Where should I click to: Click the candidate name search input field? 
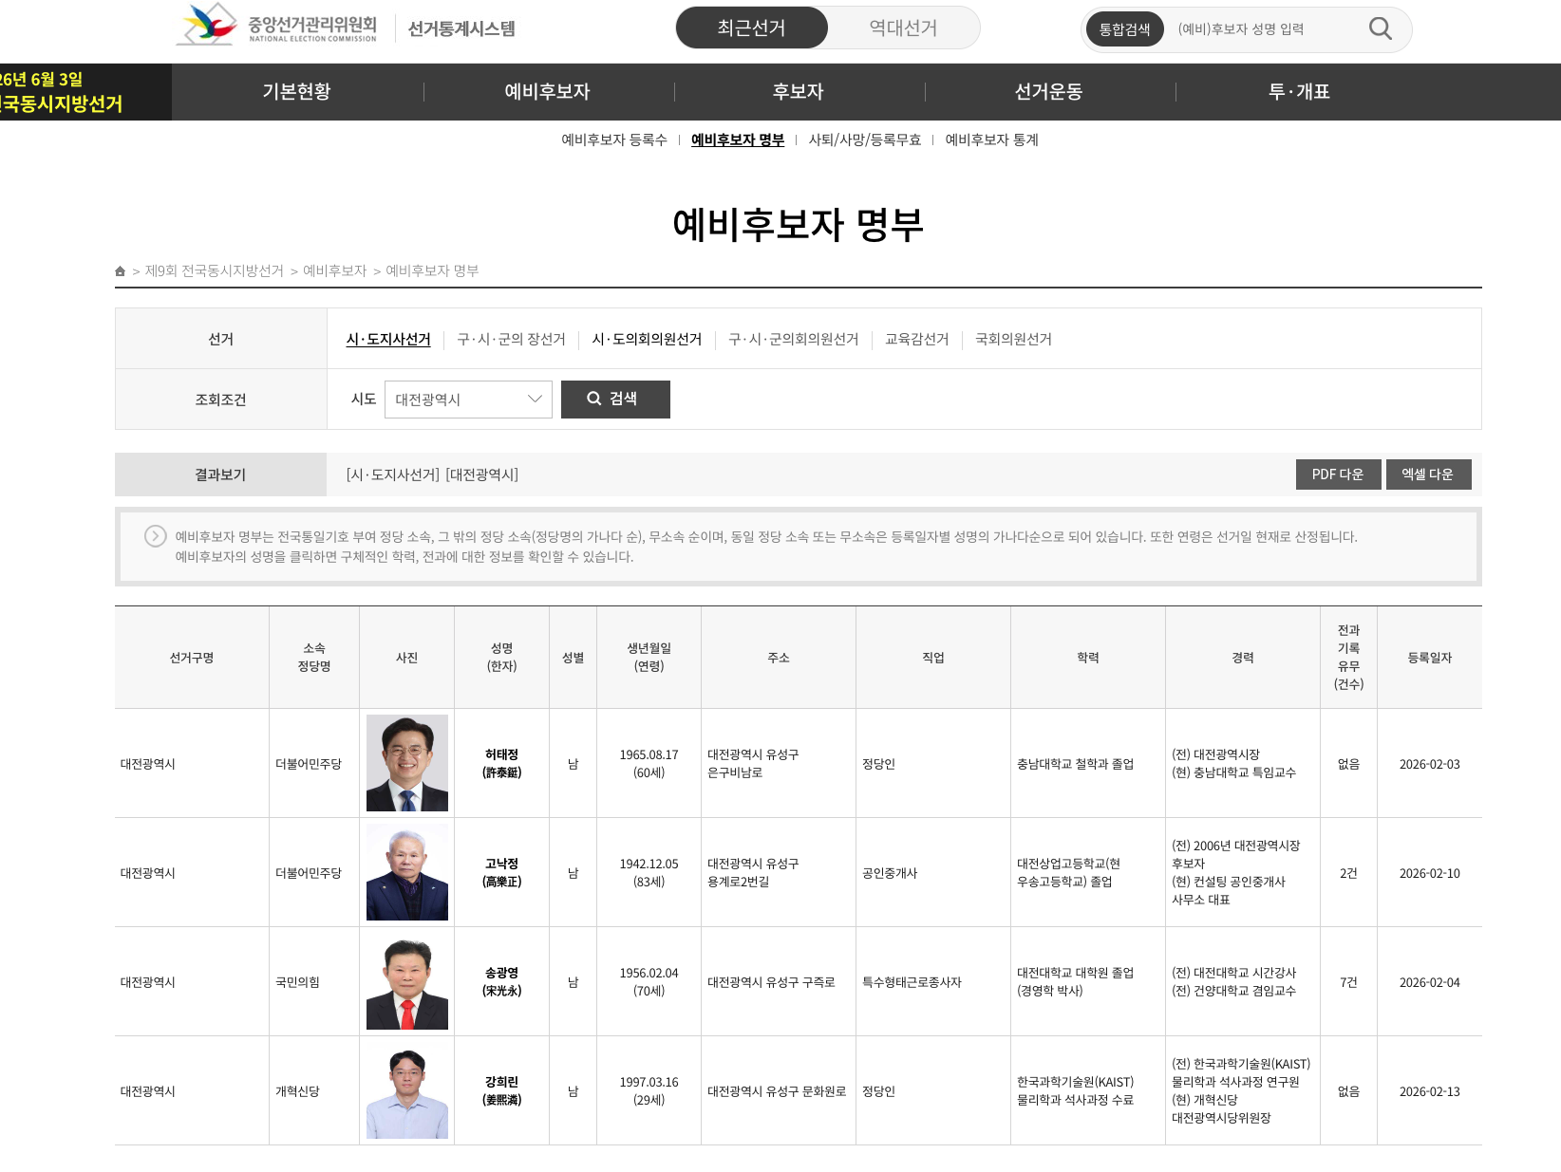pos(1263,29)
